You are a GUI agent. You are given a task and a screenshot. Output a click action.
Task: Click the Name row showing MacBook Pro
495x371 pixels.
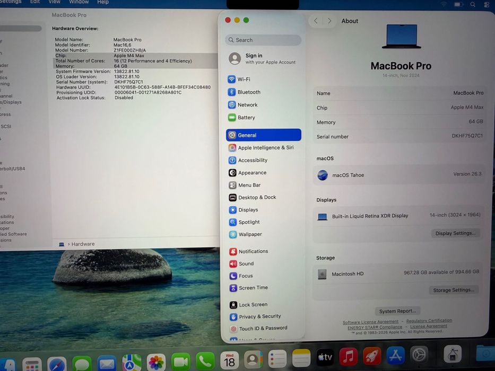click(400, 93)
